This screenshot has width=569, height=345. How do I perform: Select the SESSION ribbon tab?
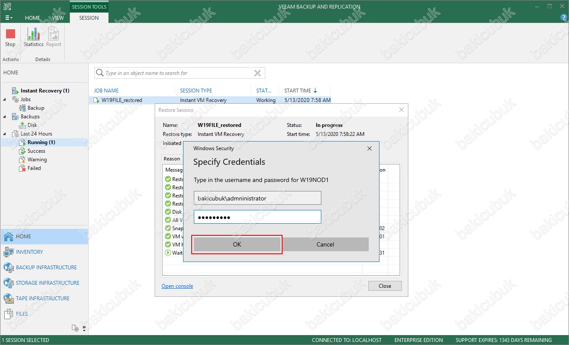89,18
